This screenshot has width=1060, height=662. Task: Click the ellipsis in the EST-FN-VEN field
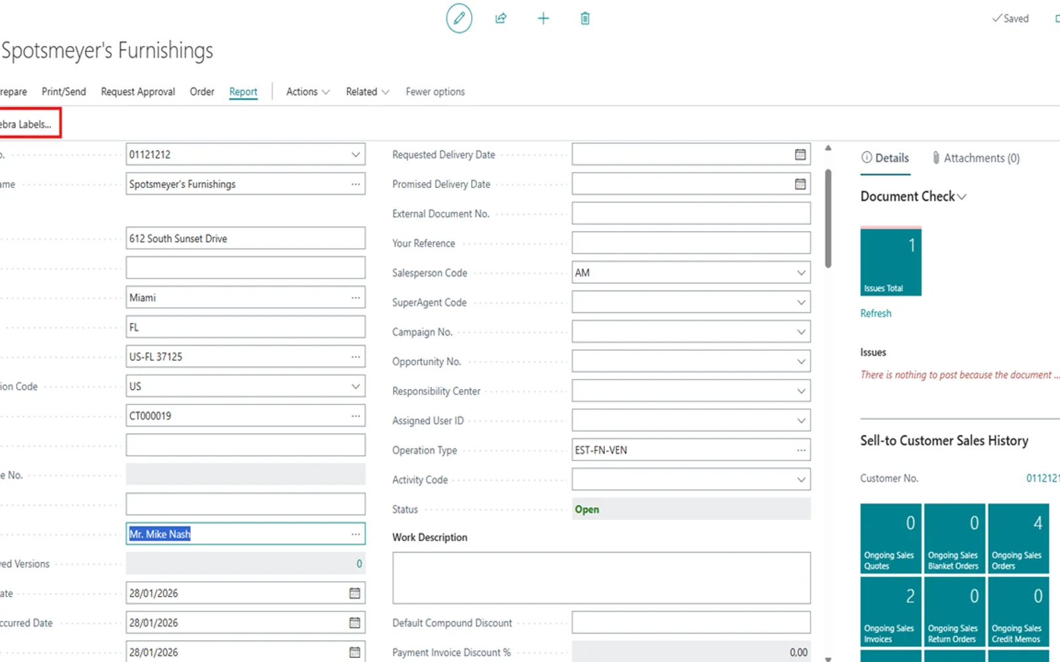[x=801, y=450]
